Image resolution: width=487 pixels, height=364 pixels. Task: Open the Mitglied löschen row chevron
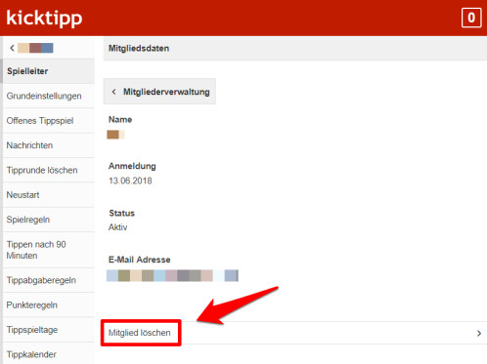click(x=479, y=333)
